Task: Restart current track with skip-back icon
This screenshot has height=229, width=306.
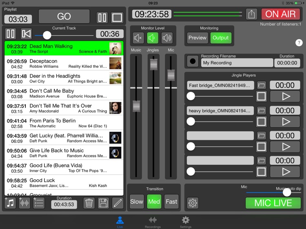Action: point(27,34)
